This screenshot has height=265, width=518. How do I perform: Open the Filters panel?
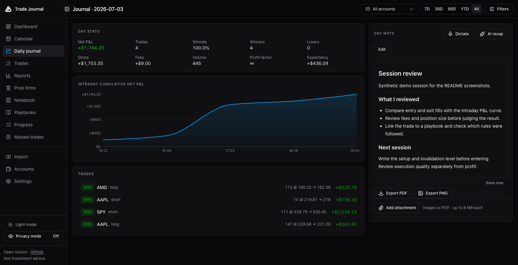[x=499, y=9]
